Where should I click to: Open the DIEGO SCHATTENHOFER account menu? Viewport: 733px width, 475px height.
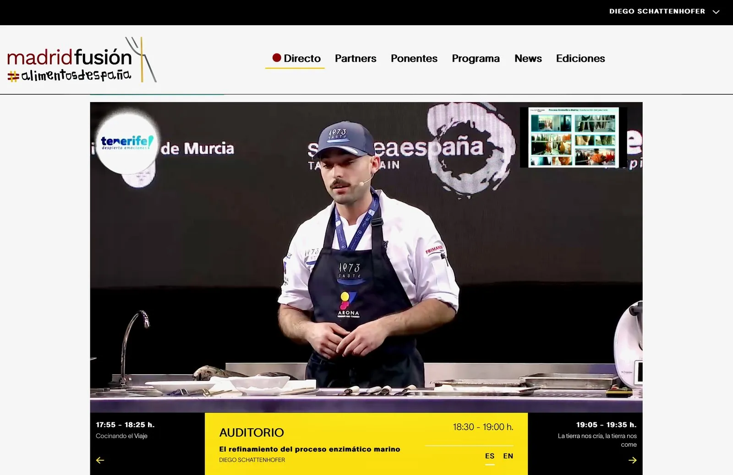point(657,11)
